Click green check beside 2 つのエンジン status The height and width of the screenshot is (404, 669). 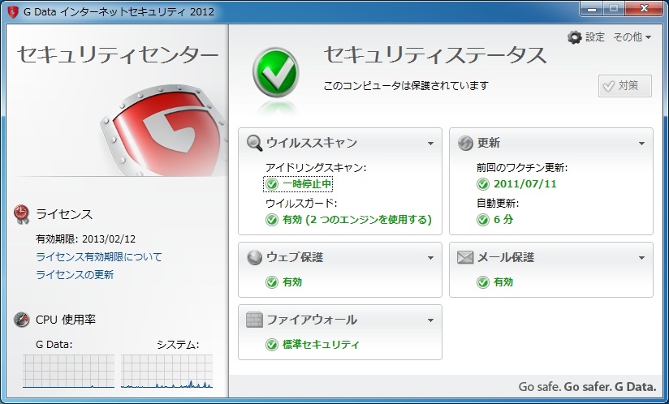[x=272, y=220]
